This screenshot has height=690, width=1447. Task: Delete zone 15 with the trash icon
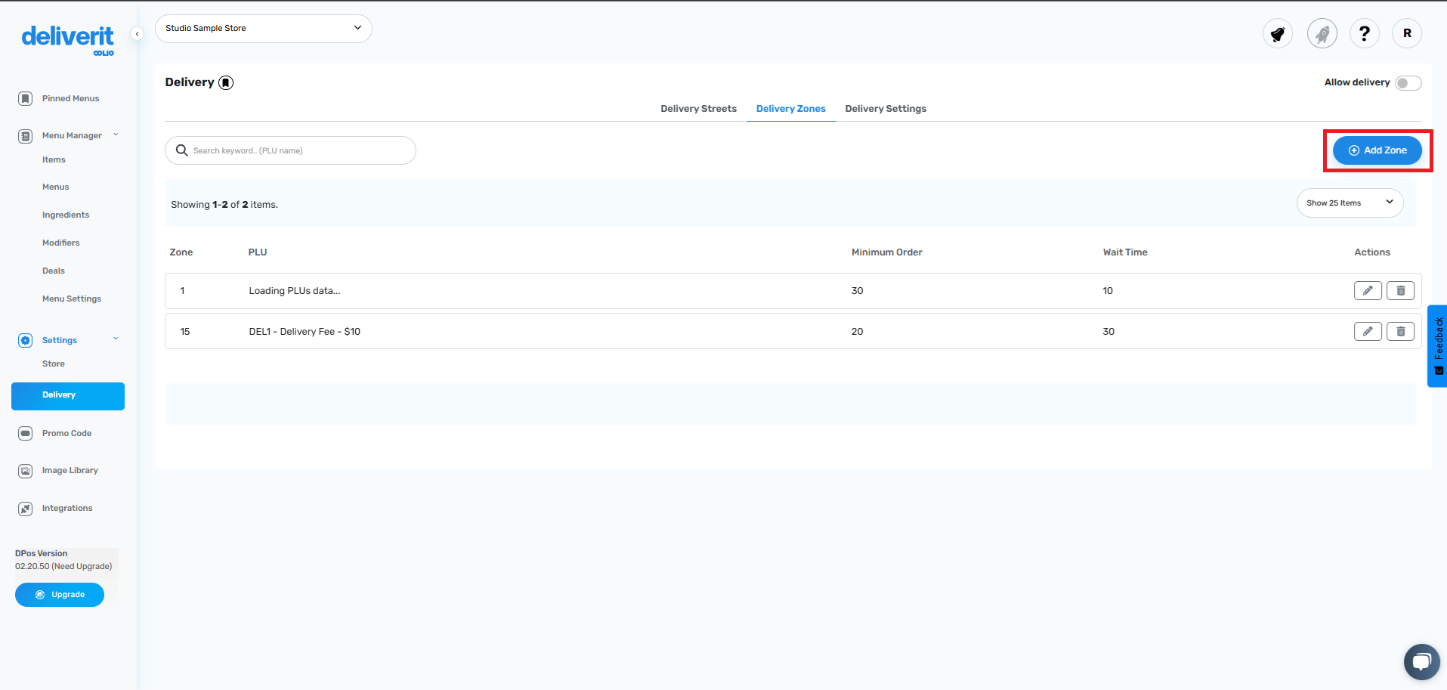1400,332
